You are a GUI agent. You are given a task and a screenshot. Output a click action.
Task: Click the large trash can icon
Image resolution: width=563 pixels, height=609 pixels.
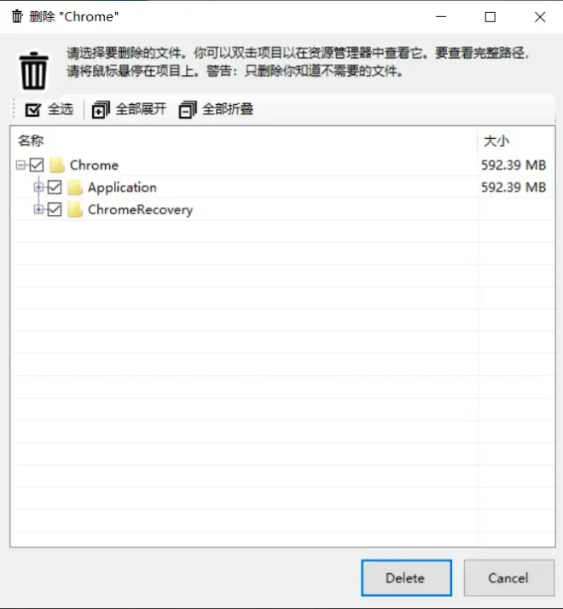[34, 71]
